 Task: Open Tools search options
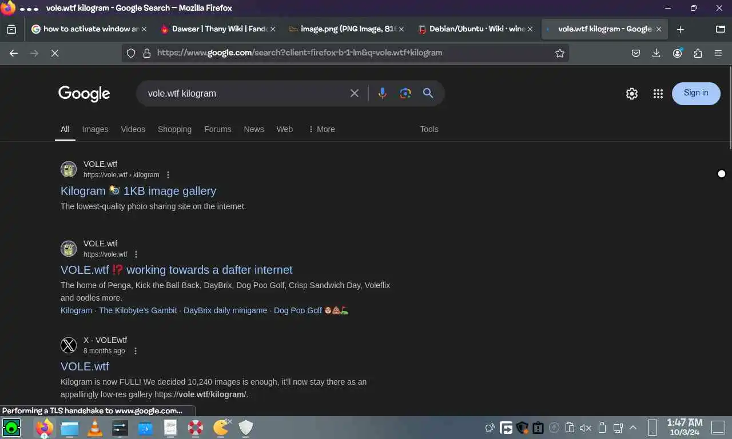coord(429,129)
